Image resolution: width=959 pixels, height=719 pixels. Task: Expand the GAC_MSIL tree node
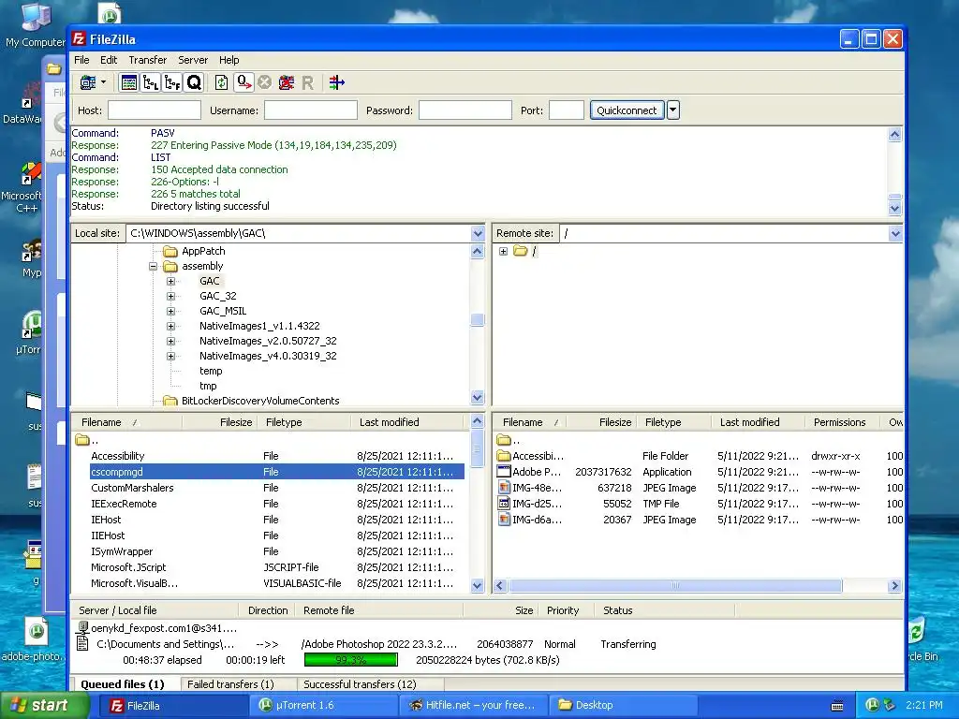[170, 311]
